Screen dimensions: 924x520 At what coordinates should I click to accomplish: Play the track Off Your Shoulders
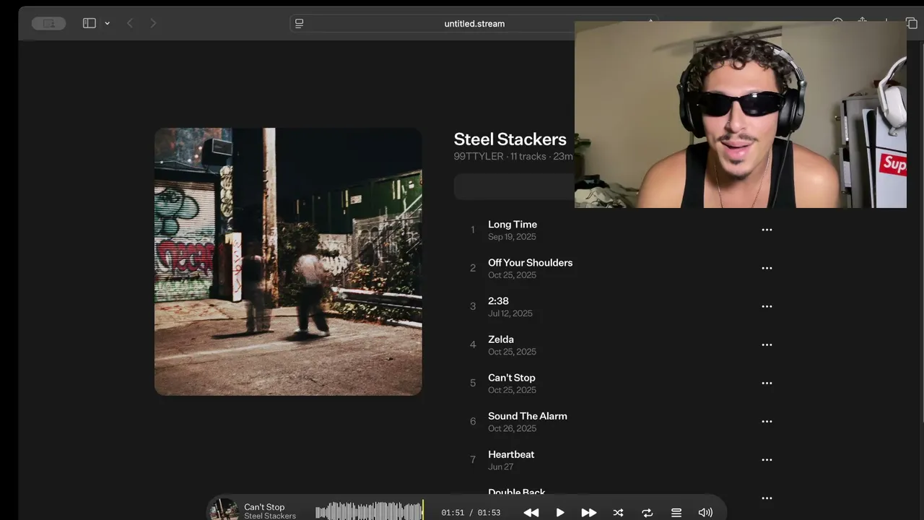coord(530,263)
